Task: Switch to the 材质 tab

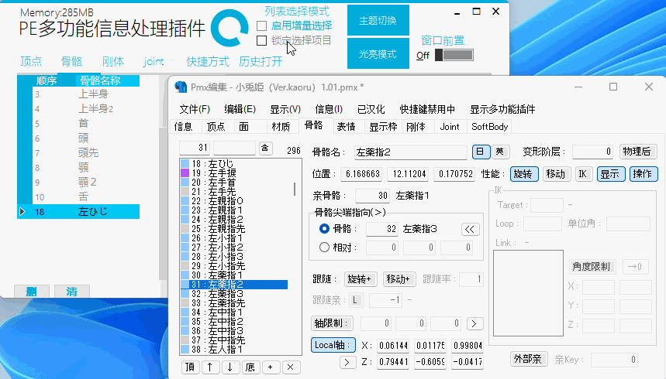Action: [281, 126]
